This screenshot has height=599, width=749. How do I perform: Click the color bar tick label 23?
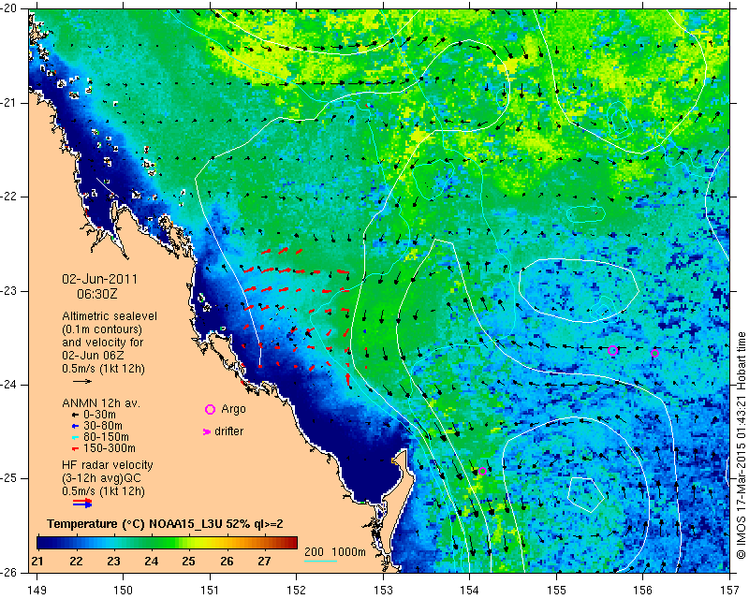(113, 561)
